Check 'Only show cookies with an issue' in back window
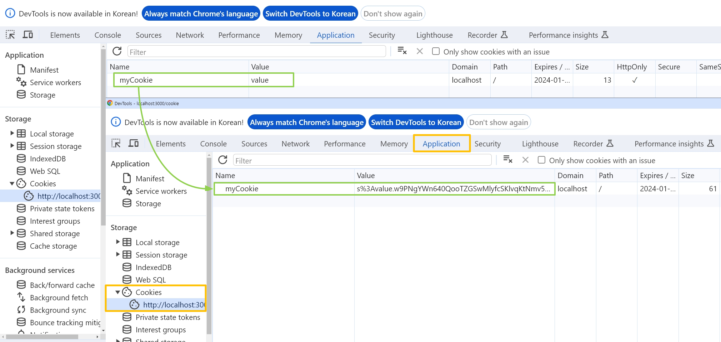The height and width of the screenshot is (342, 721). (x=436, y=51)
